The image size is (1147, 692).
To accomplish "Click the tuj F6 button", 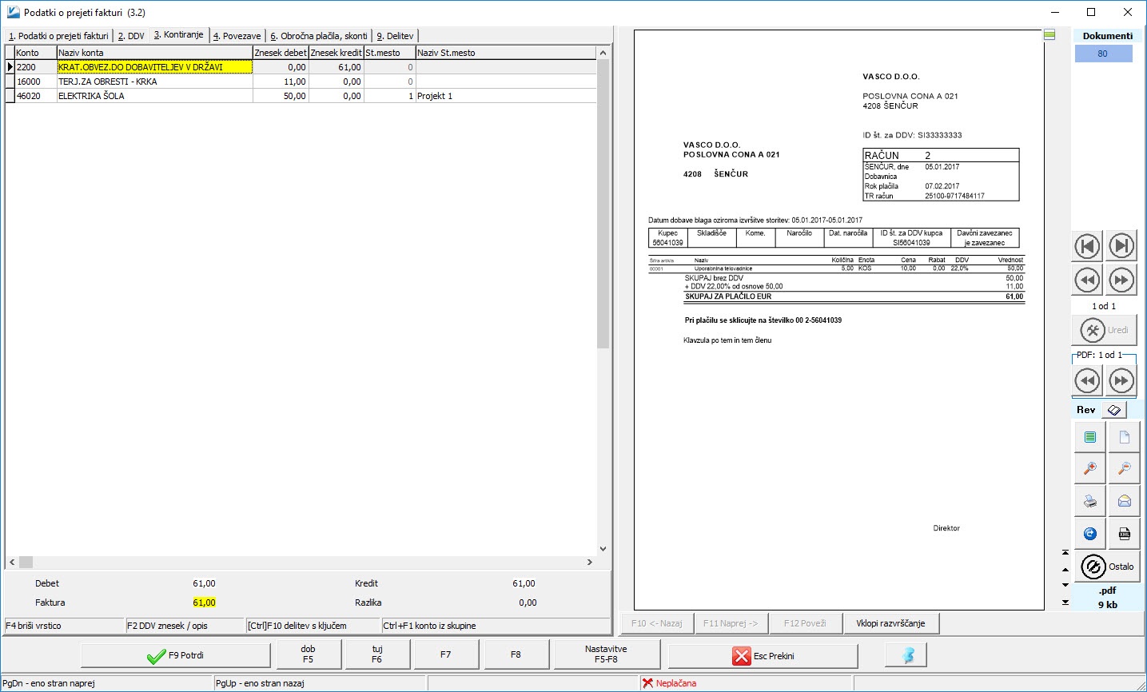I will tap(377, 654).
